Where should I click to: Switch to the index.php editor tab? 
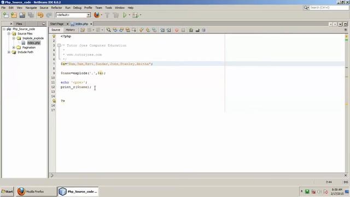(x=81, y=24)
